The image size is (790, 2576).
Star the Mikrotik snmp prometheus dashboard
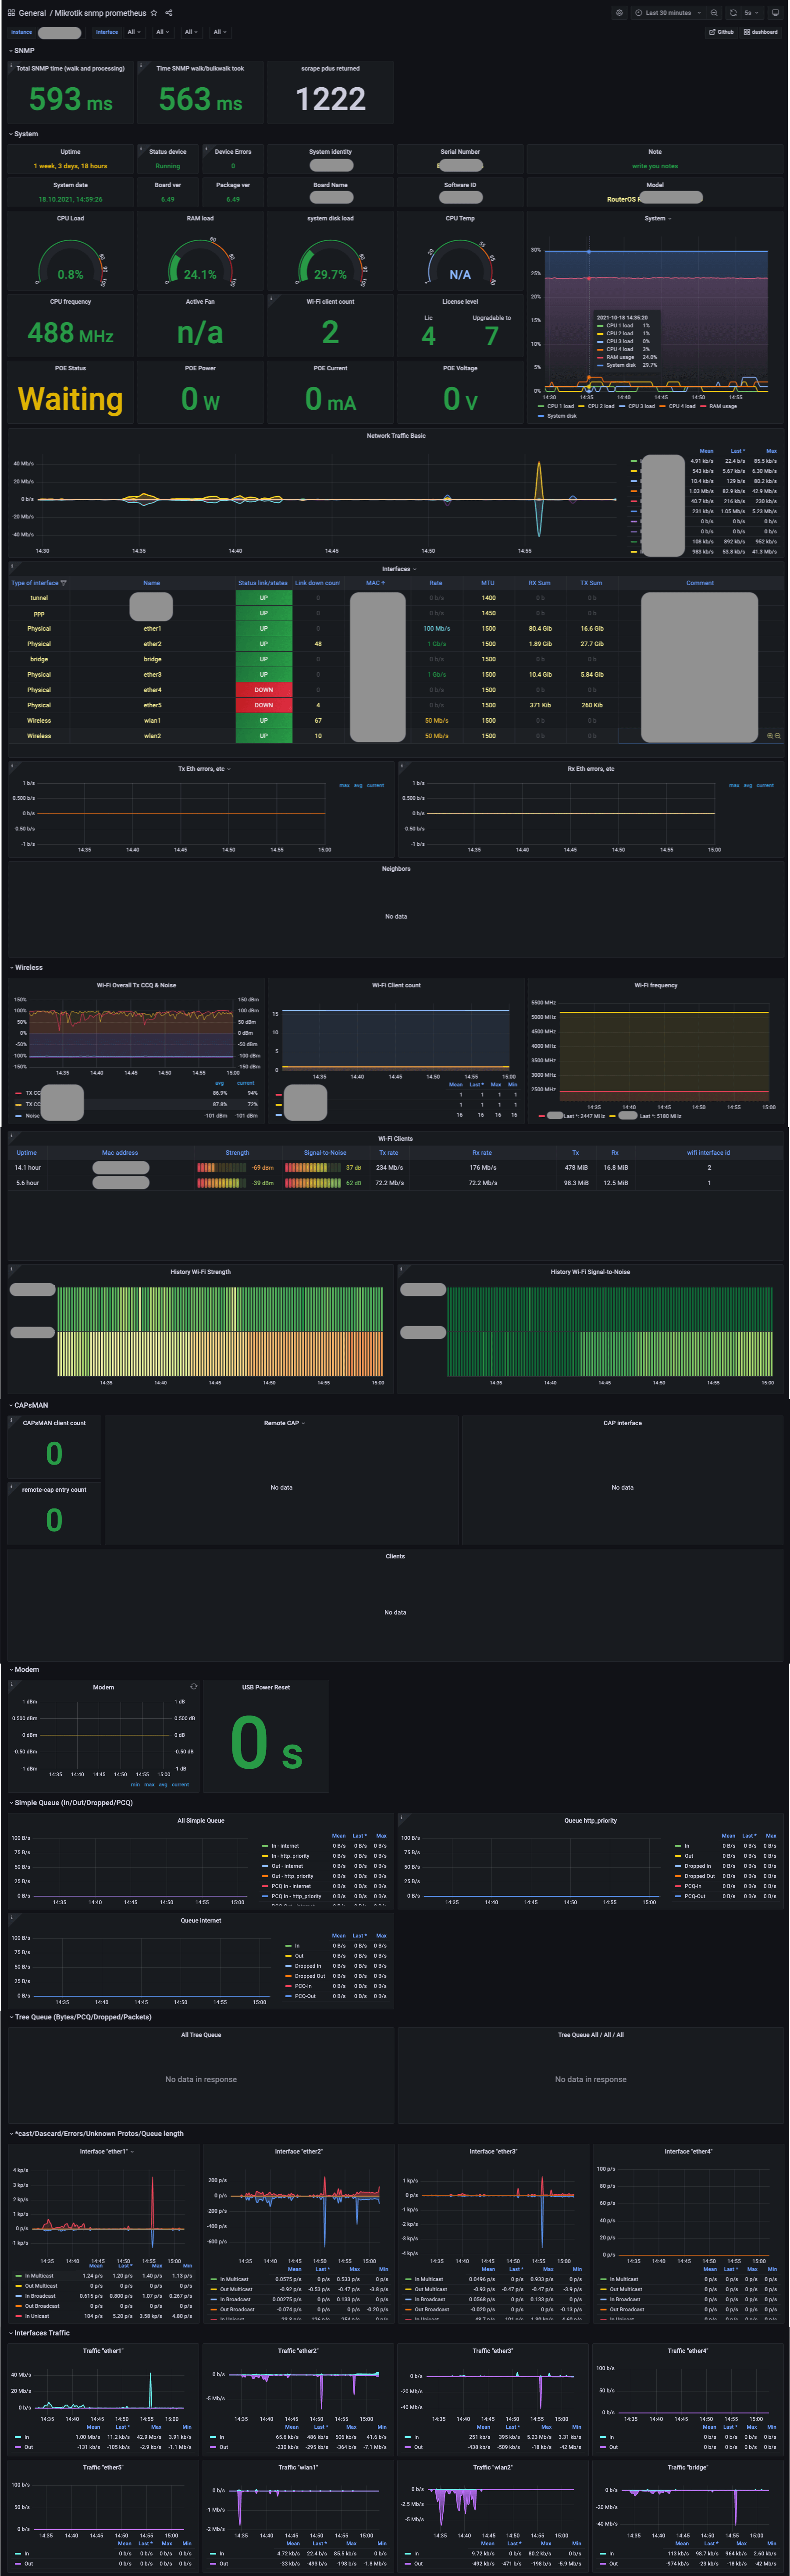click(x=154, y=13)
